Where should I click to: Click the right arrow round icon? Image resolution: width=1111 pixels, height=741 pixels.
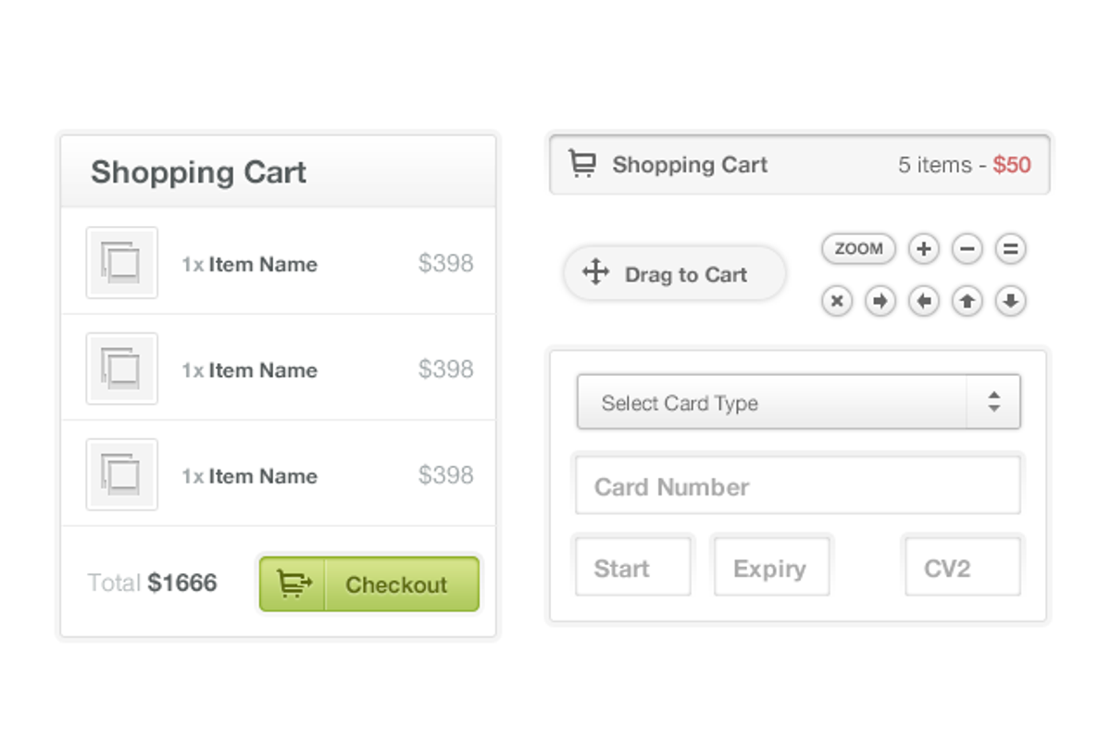[x=880, y=301]
